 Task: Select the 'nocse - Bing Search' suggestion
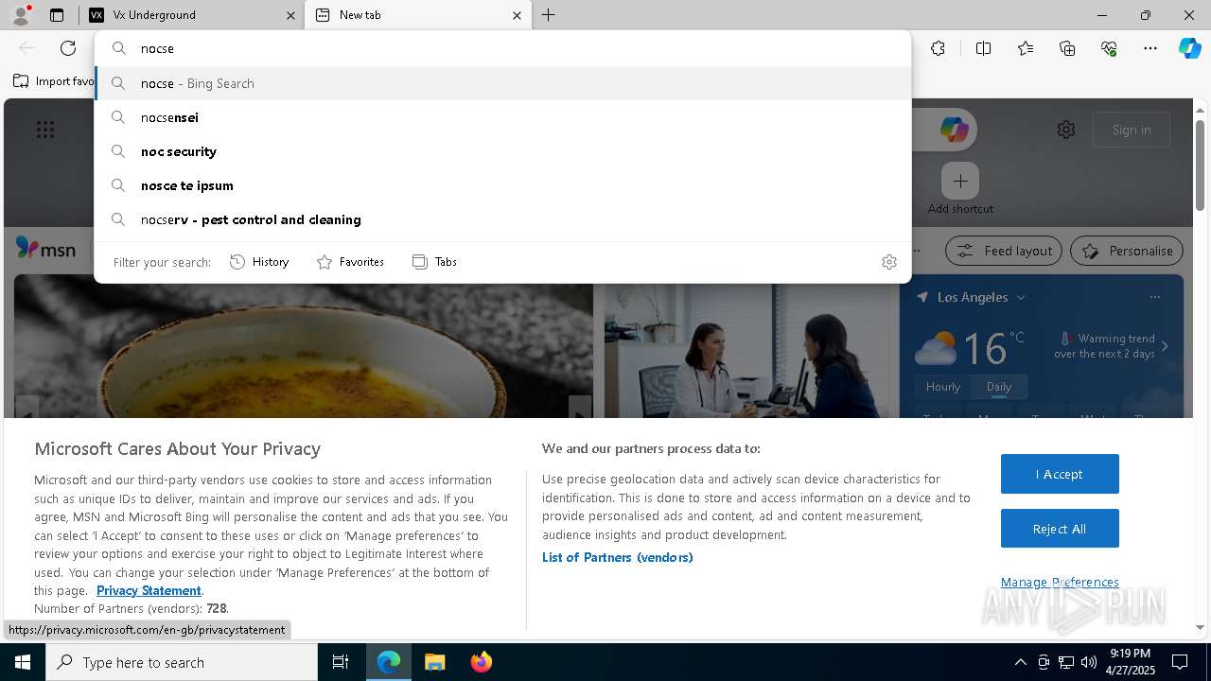coord(502,83)
